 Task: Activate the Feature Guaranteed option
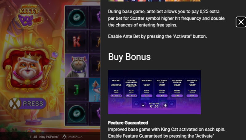(x=131, y=96)
